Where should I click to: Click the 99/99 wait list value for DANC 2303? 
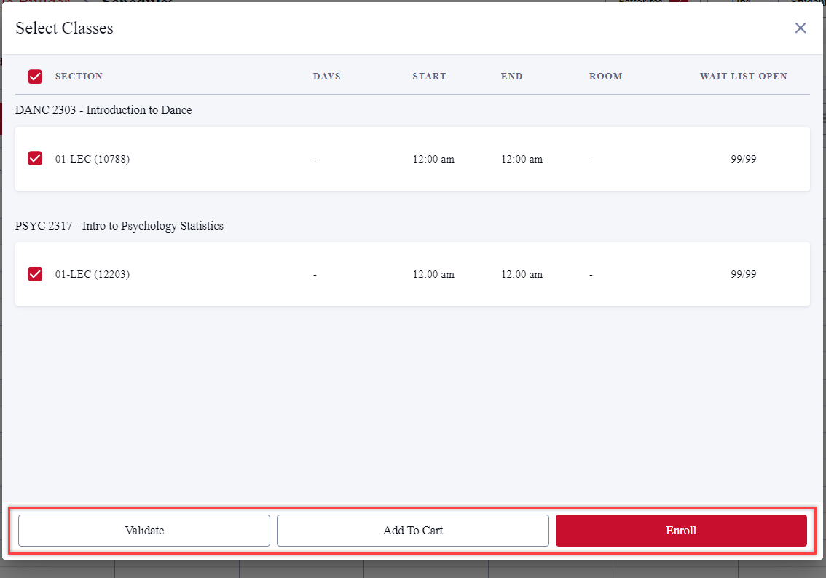[x=743, y=159]
